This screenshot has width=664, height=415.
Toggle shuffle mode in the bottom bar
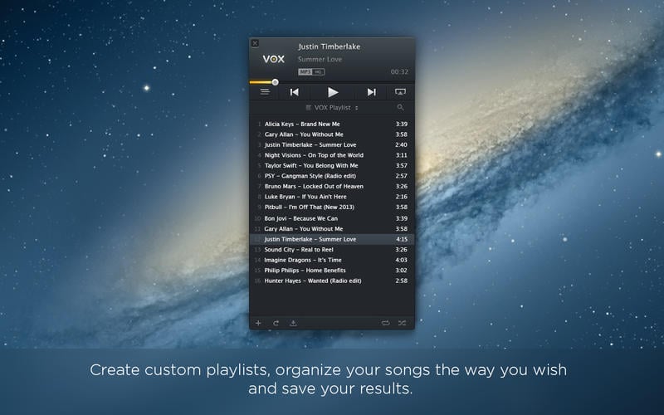(x=402, y=323)
